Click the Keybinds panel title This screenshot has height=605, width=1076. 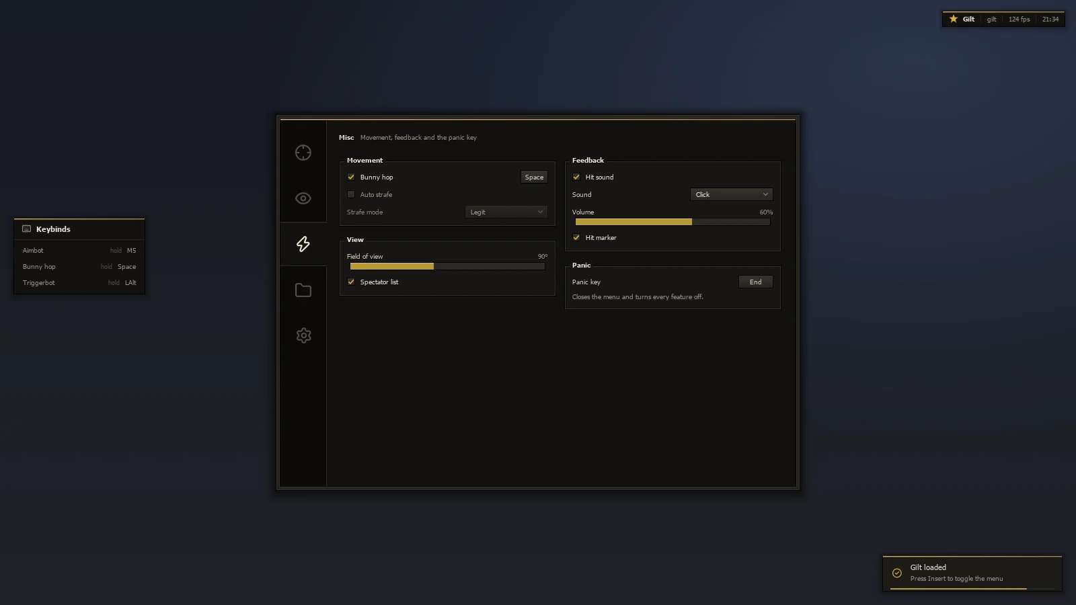click(x=53, y=229)
